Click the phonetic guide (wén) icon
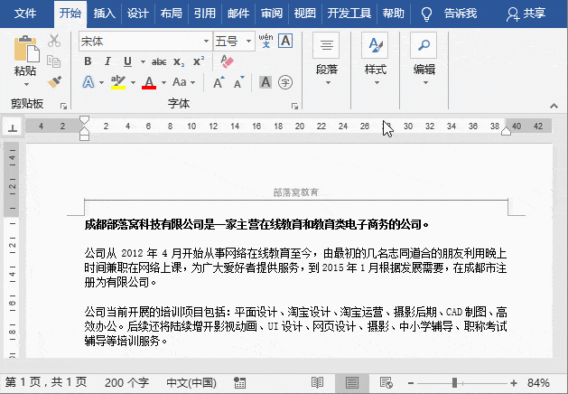Image resolution: width=568 pixels, height=394 pixels. (265, 41)
